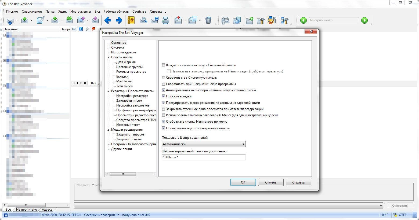Screen dimensions: 419x220
Task: Collapse 'Список писем' tree node
Action: click(109, 57)
